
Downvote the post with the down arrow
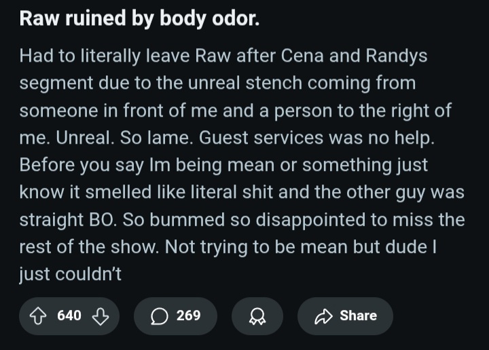[x=100, y=316]
